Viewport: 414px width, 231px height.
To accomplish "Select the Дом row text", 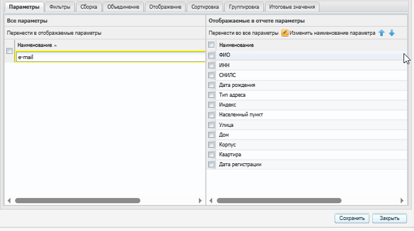I will pos(224,135).
